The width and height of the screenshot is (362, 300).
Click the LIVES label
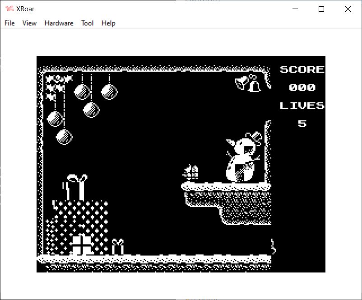pos(302,106)
